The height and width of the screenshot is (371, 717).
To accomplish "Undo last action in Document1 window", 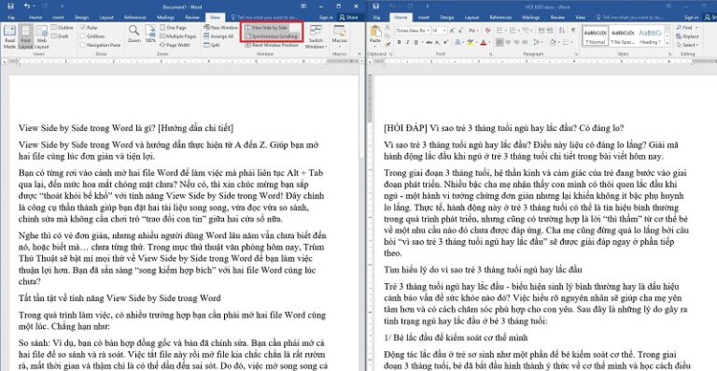I will [26, 6].
